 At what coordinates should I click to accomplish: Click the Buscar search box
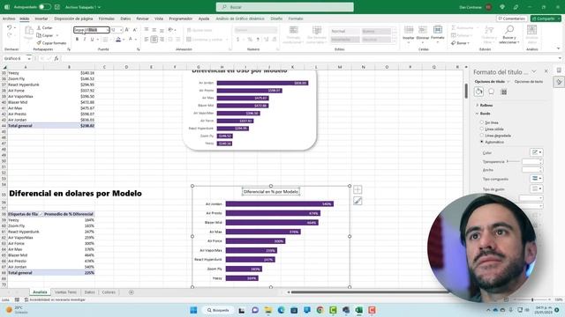(x=284, y=7)
